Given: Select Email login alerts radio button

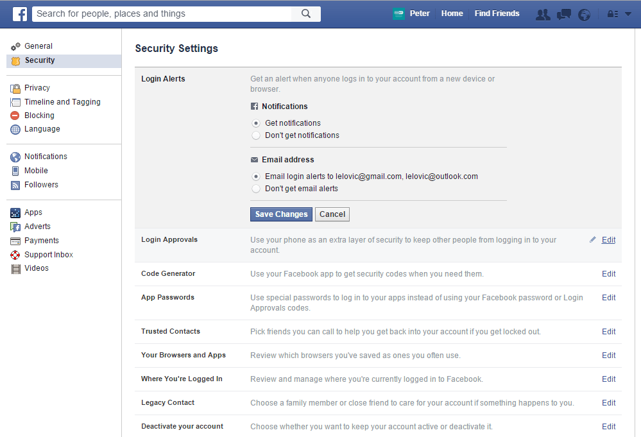Looking at the screenshot, I should (256, 176).
